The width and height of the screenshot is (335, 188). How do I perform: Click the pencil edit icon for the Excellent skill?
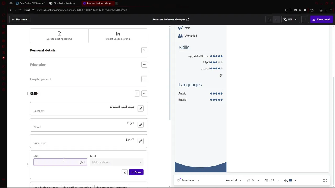point(141,109)
